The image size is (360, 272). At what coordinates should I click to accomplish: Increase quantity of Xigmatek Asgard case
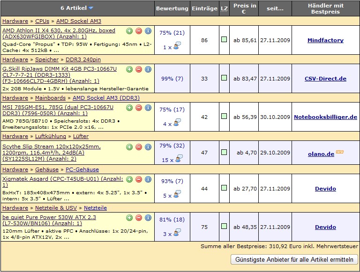point(129,179)
